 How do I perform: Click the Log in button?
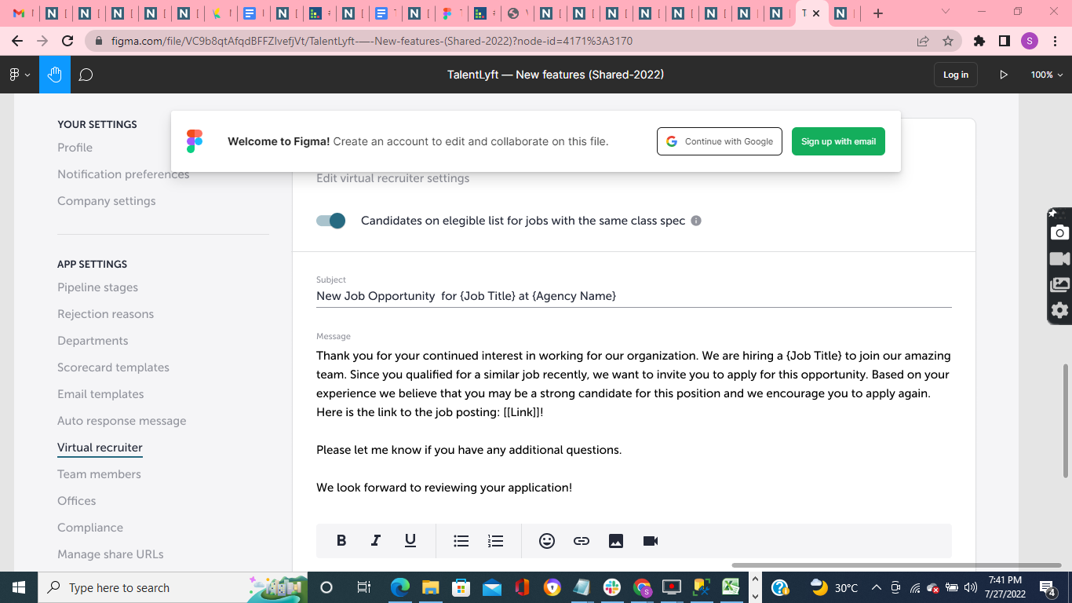[x=955, y=75]
